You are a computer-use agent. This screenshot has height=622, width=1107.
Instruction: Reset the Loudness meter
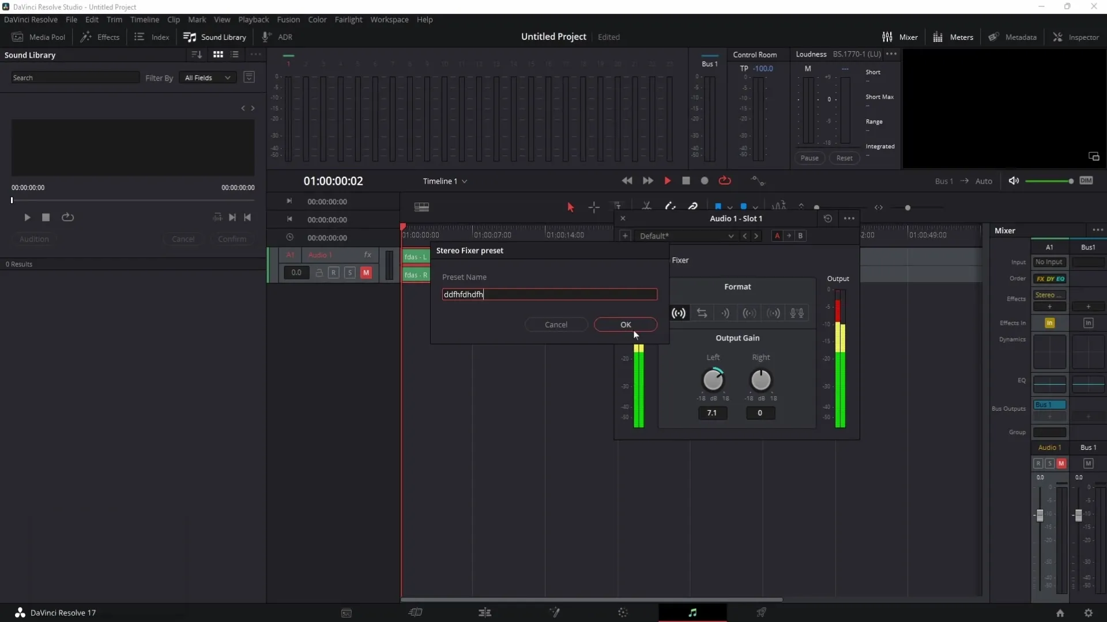pyautogui.click(x=844, y=158)
